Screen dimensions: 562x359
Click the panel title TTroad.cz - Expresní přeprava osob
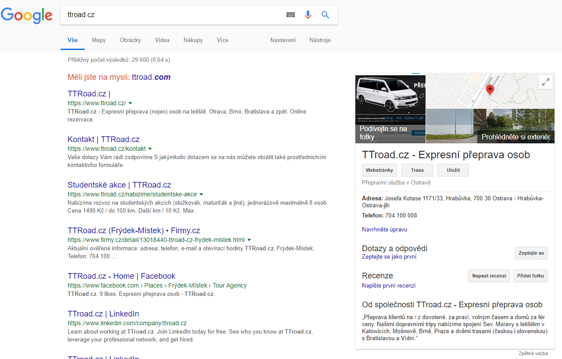446,155
